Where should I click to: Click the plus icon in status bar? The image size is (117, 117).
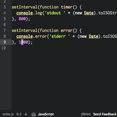[x=26, y=114]
